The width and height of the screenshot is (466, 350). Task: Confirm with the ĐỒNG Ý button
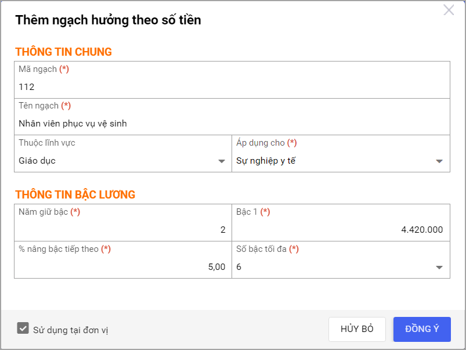(x=422, y=329)
